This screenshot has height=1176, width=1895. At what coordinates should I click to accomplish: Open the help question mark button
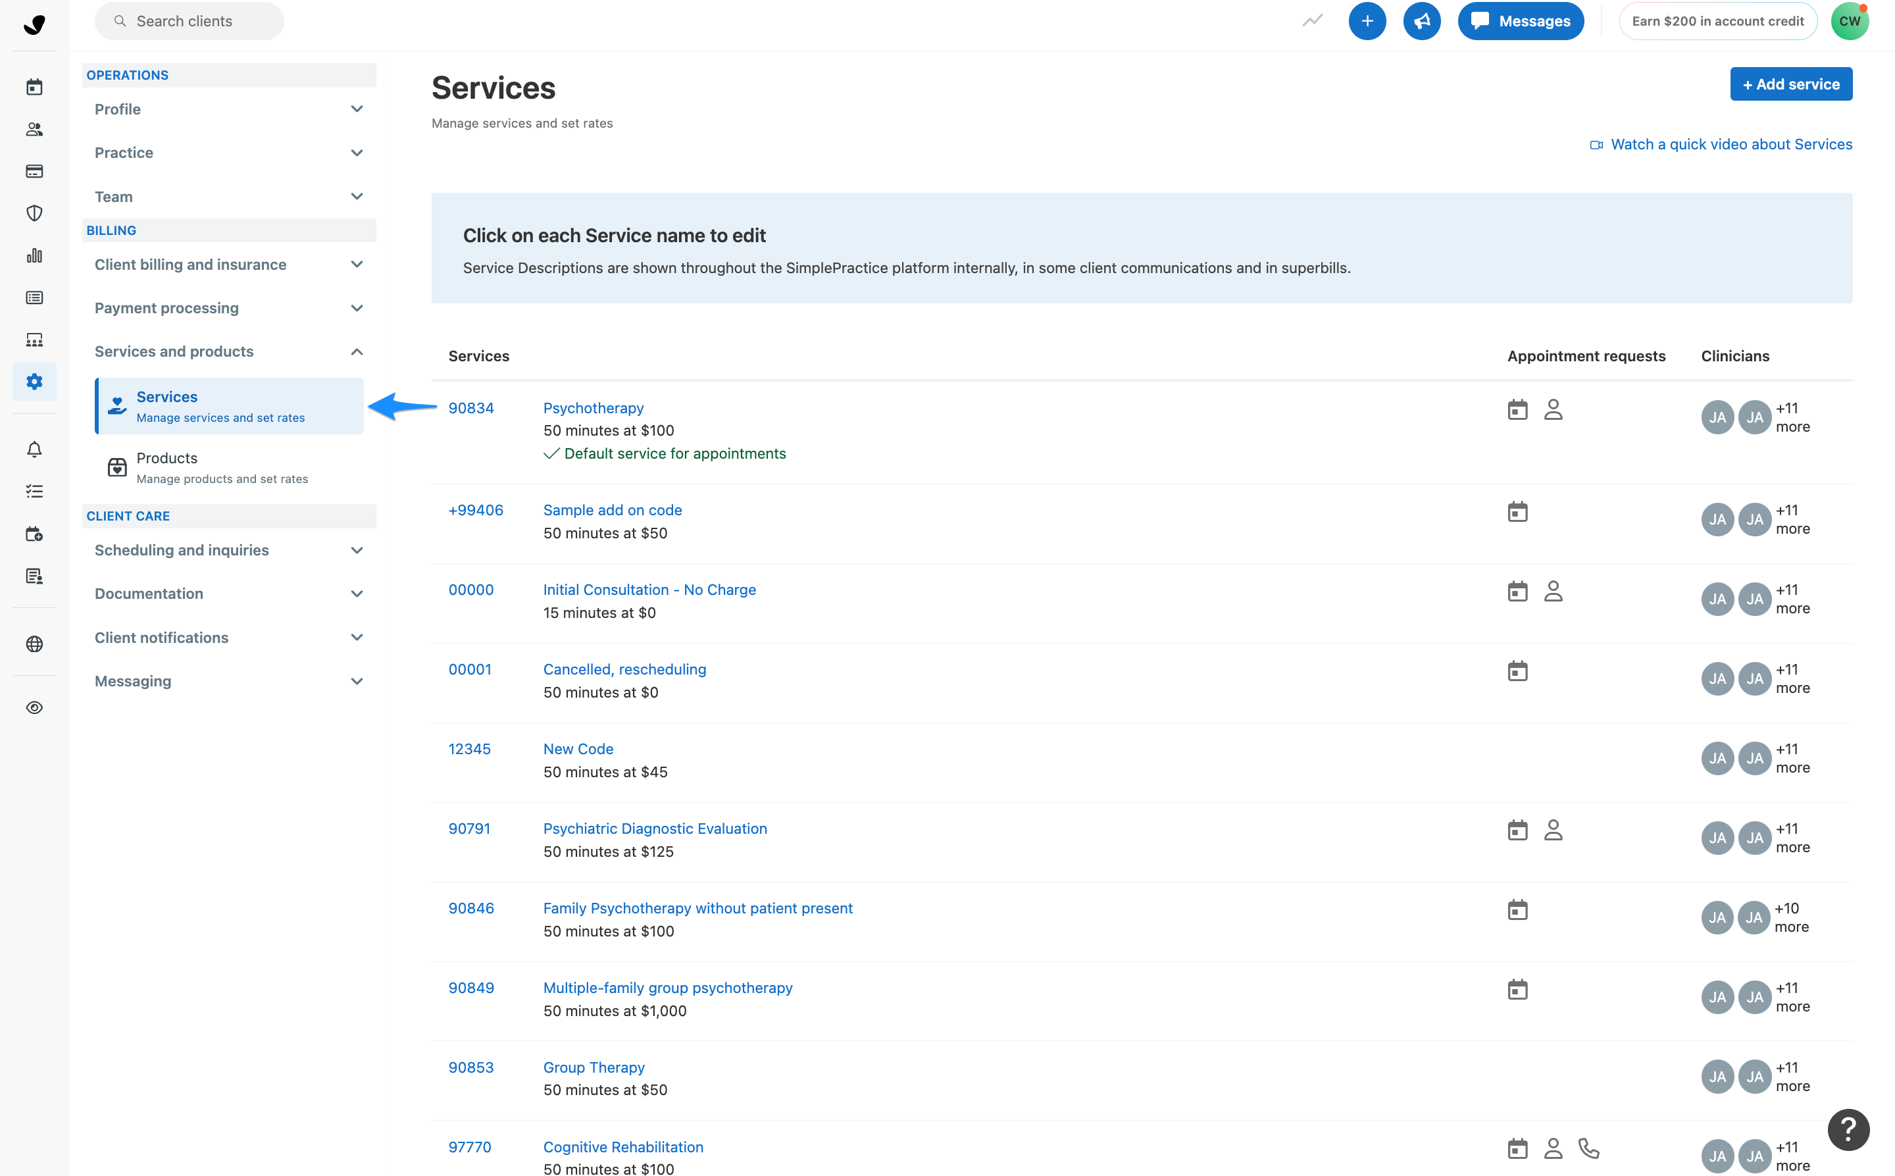(x=1848, y=1129)
